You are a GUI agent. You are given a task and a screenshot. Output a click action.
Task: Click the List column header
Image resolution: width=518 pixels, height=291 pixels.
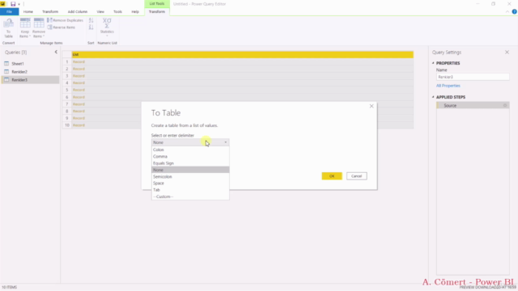tap(243, 54)
